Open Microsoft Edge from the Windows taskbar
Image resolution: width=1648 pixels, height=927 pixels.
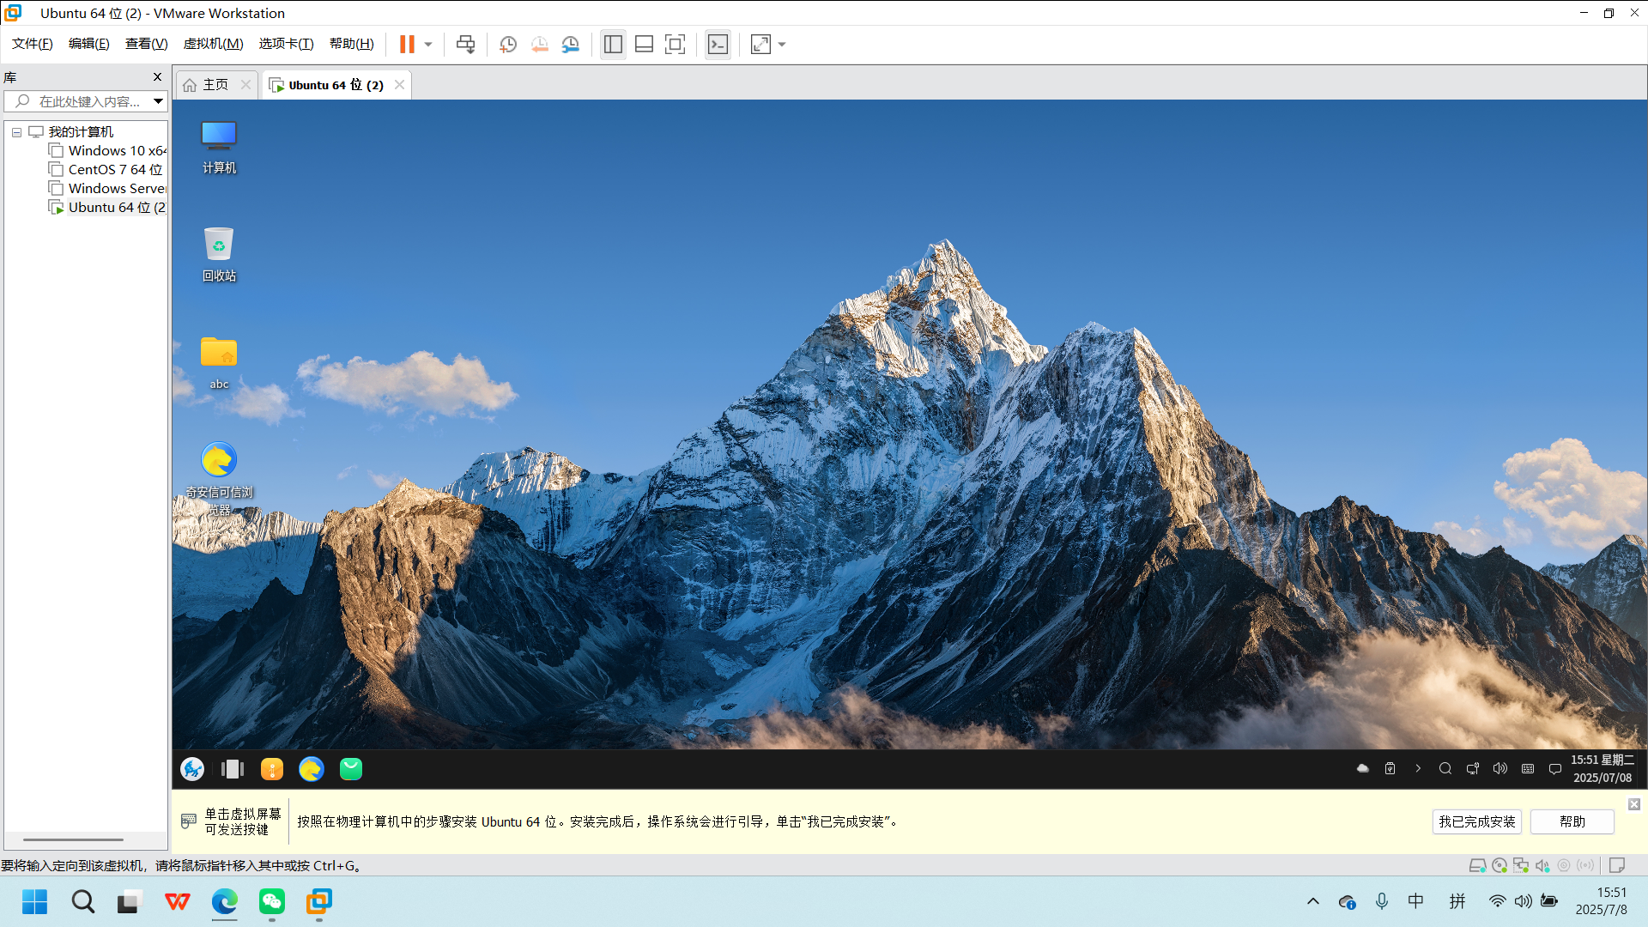(x=225, y=901)
